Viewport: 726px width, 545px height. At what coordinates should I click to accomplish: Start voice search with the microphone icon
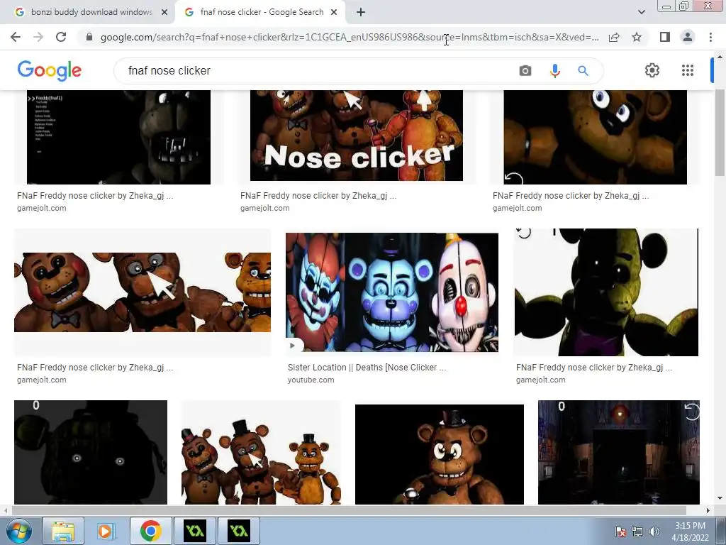coord(554,70)
